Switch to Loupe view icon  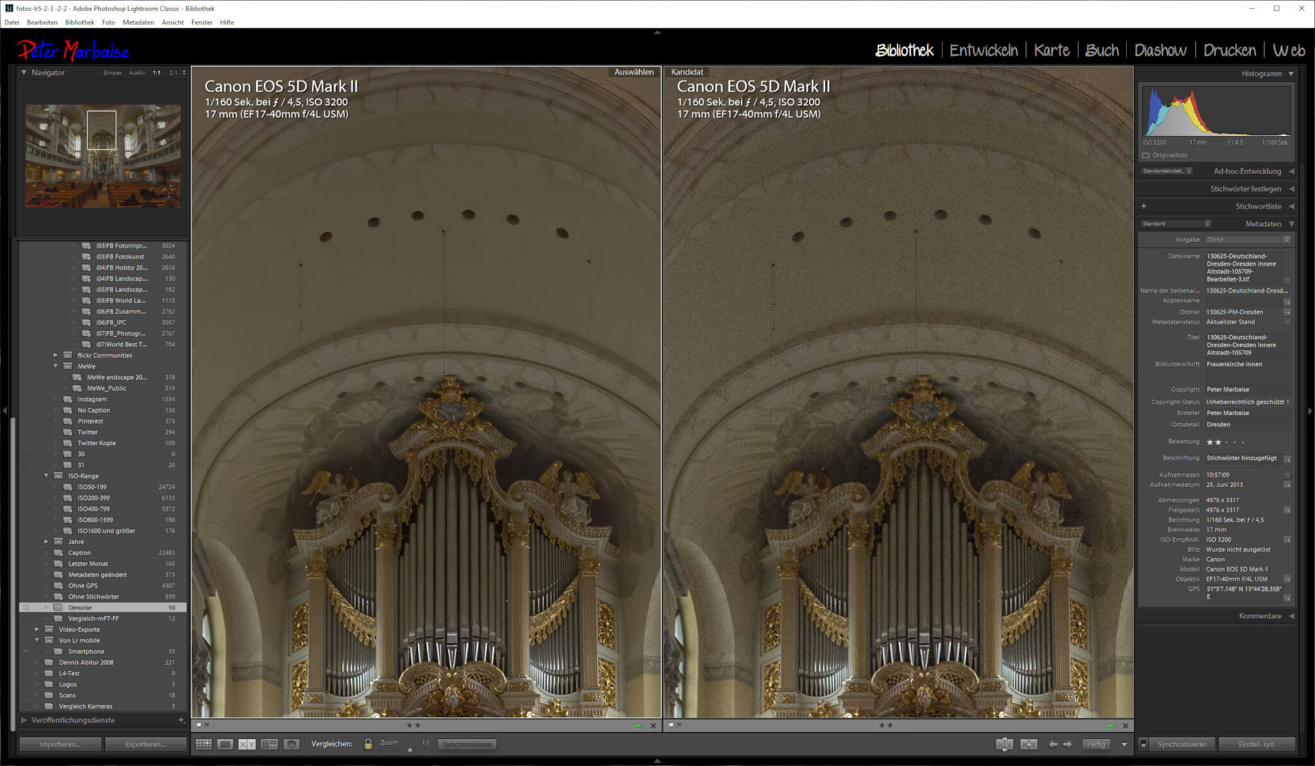pyautogui.click(x=225, y=744)
